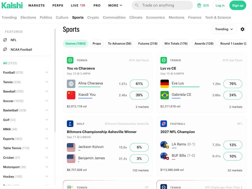The image size is (252, 189).
Task: Click the golf flag icon on Biltmore card
Action: tap(70, 124)
